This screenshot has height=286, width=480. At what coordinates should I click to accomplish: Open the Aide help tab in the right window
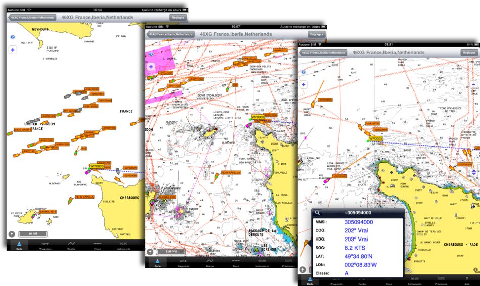[467, 280]
